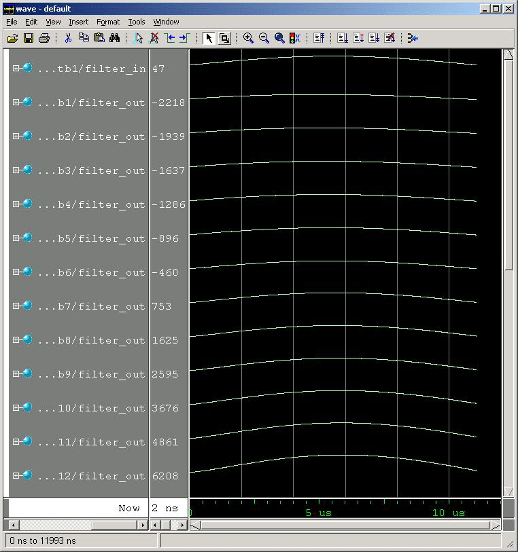This screenshot has height=552, width=518.
Task: Click left arrow of names pane scrollbar
Action: [x=14, y=526]
